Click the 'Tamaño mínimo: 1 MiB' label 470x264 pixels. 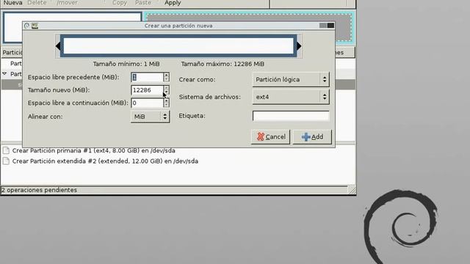(x=126, y=64)
